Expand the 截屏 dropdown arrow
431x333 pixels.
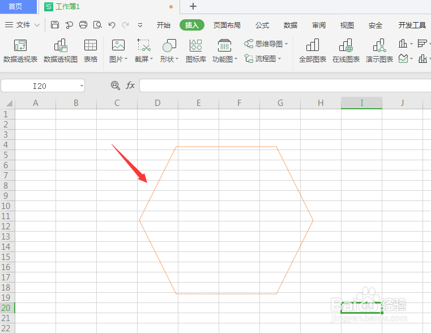click(151, 59)
